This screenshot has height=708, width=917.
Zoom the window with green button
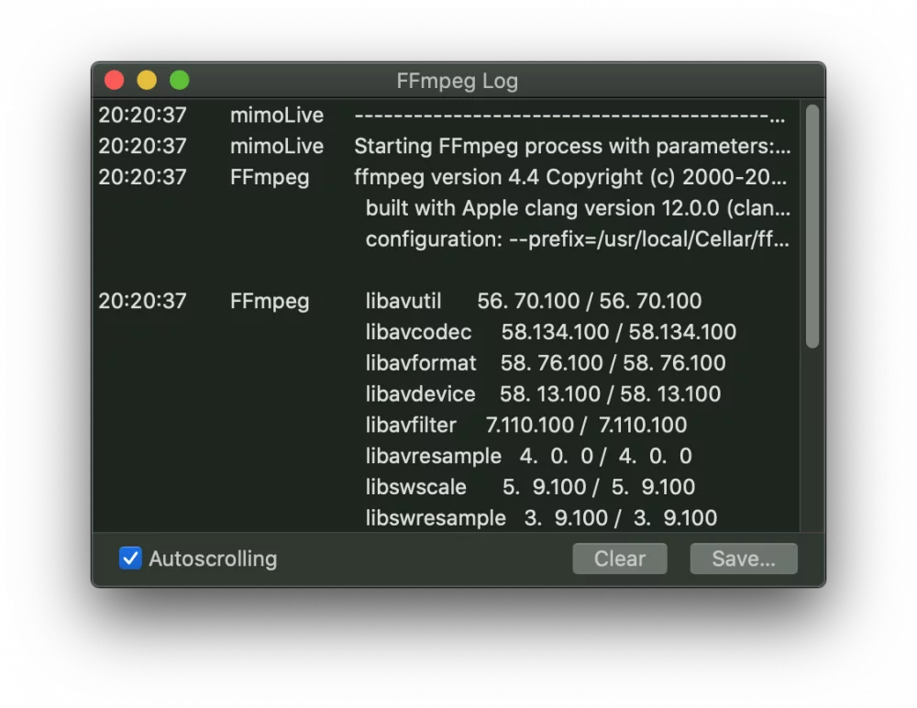[x=180, y=80]
